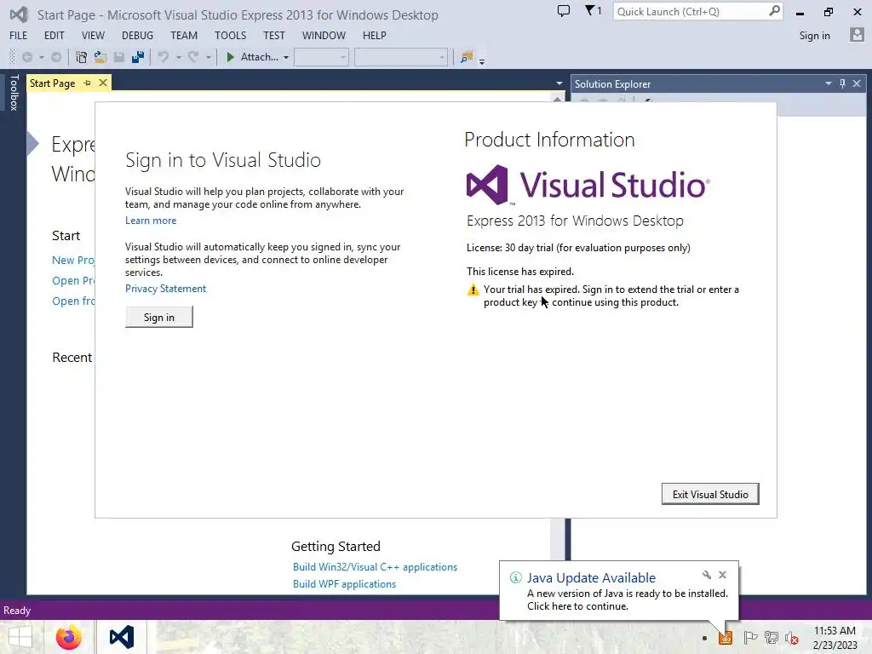
Task: Open Solution Explorer window position dropdown
Action: coord(828,83)
